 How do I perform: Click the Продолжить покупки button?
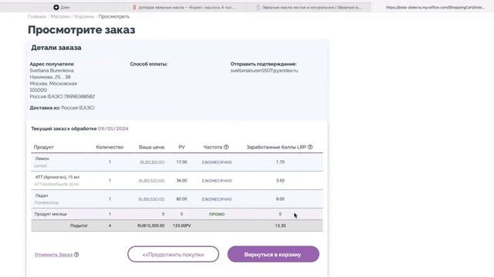(173, 254)
